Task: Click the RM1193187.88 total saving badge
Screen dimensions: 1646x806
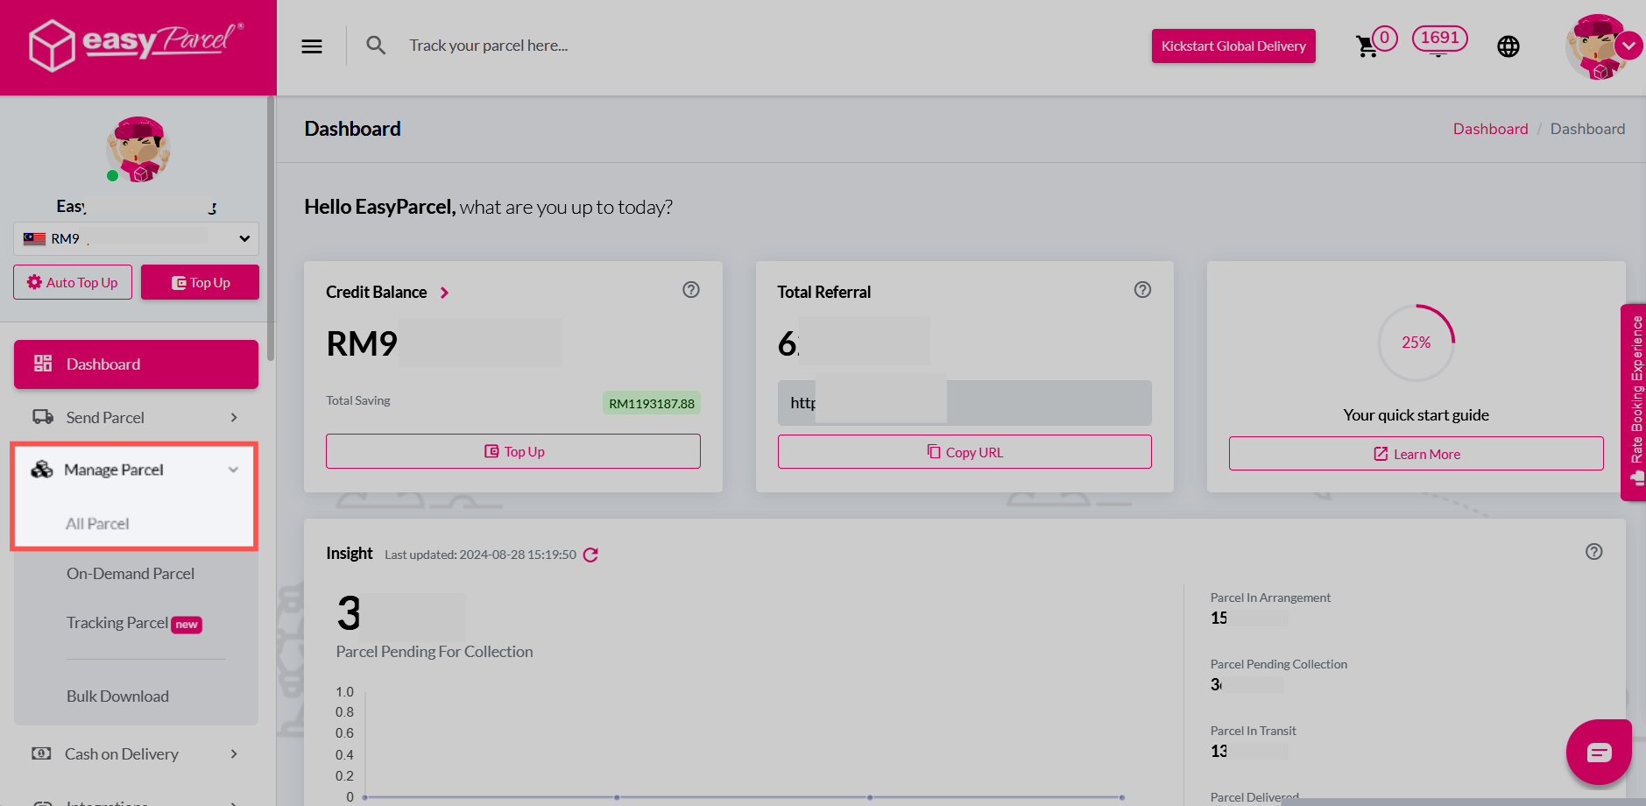Action: point(652,404)
